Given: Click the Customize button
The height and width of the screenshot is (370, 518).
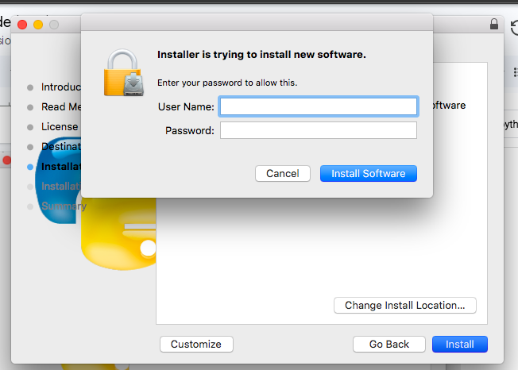Looking at the screenshot, I should pyautogui.click(x=196, y=344).
